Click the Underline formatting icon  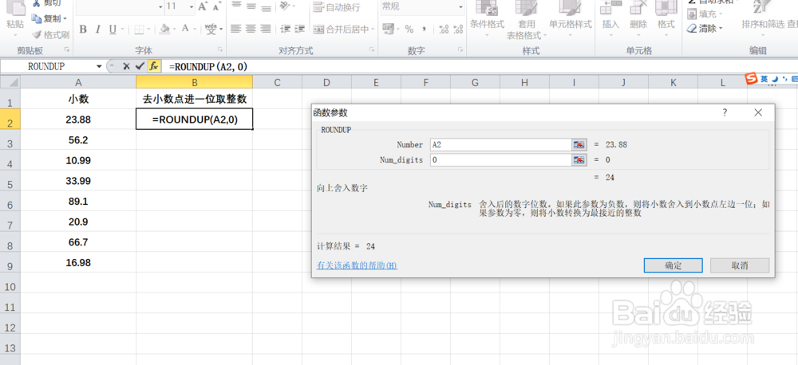coord(112,29)
